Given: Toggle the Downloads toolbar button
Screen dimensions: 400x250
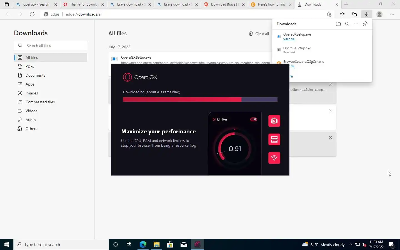Looking at the screenshot, I should pos(367,14).
